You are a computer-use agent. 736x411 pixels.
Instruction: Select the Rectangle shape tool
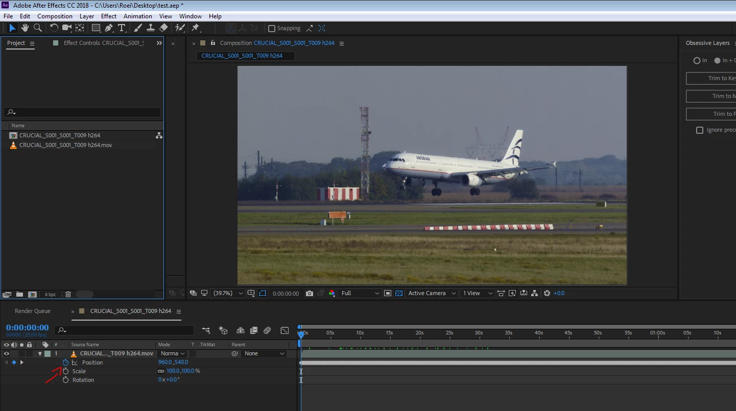click(96, 28)
